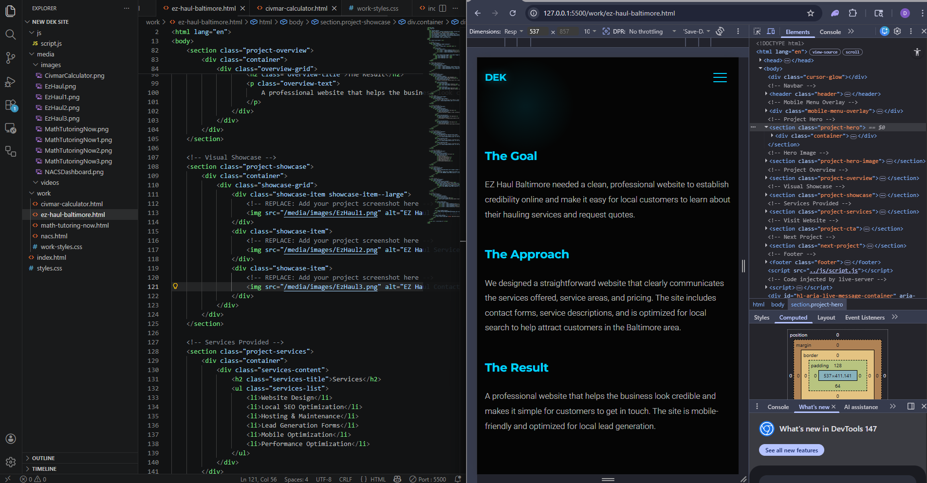Toggle the DevTools drawer sidebar layout icon
The width and height of the screenshot is (927, 483).
[x=911, y=407]
